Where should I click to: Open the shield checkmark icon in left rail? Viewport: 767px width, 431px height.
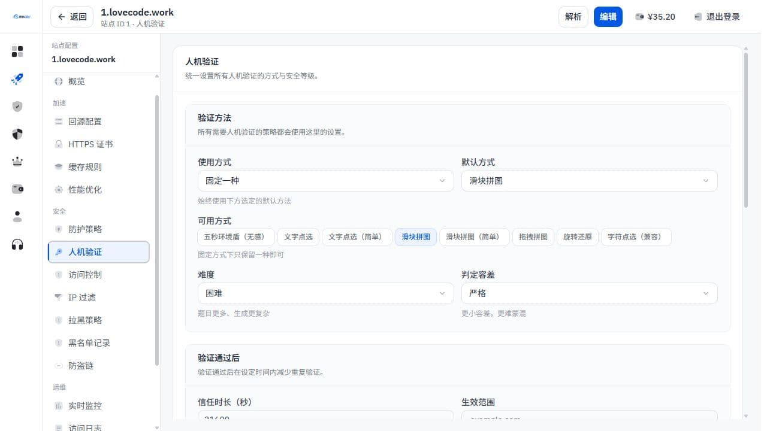[17, 107]
